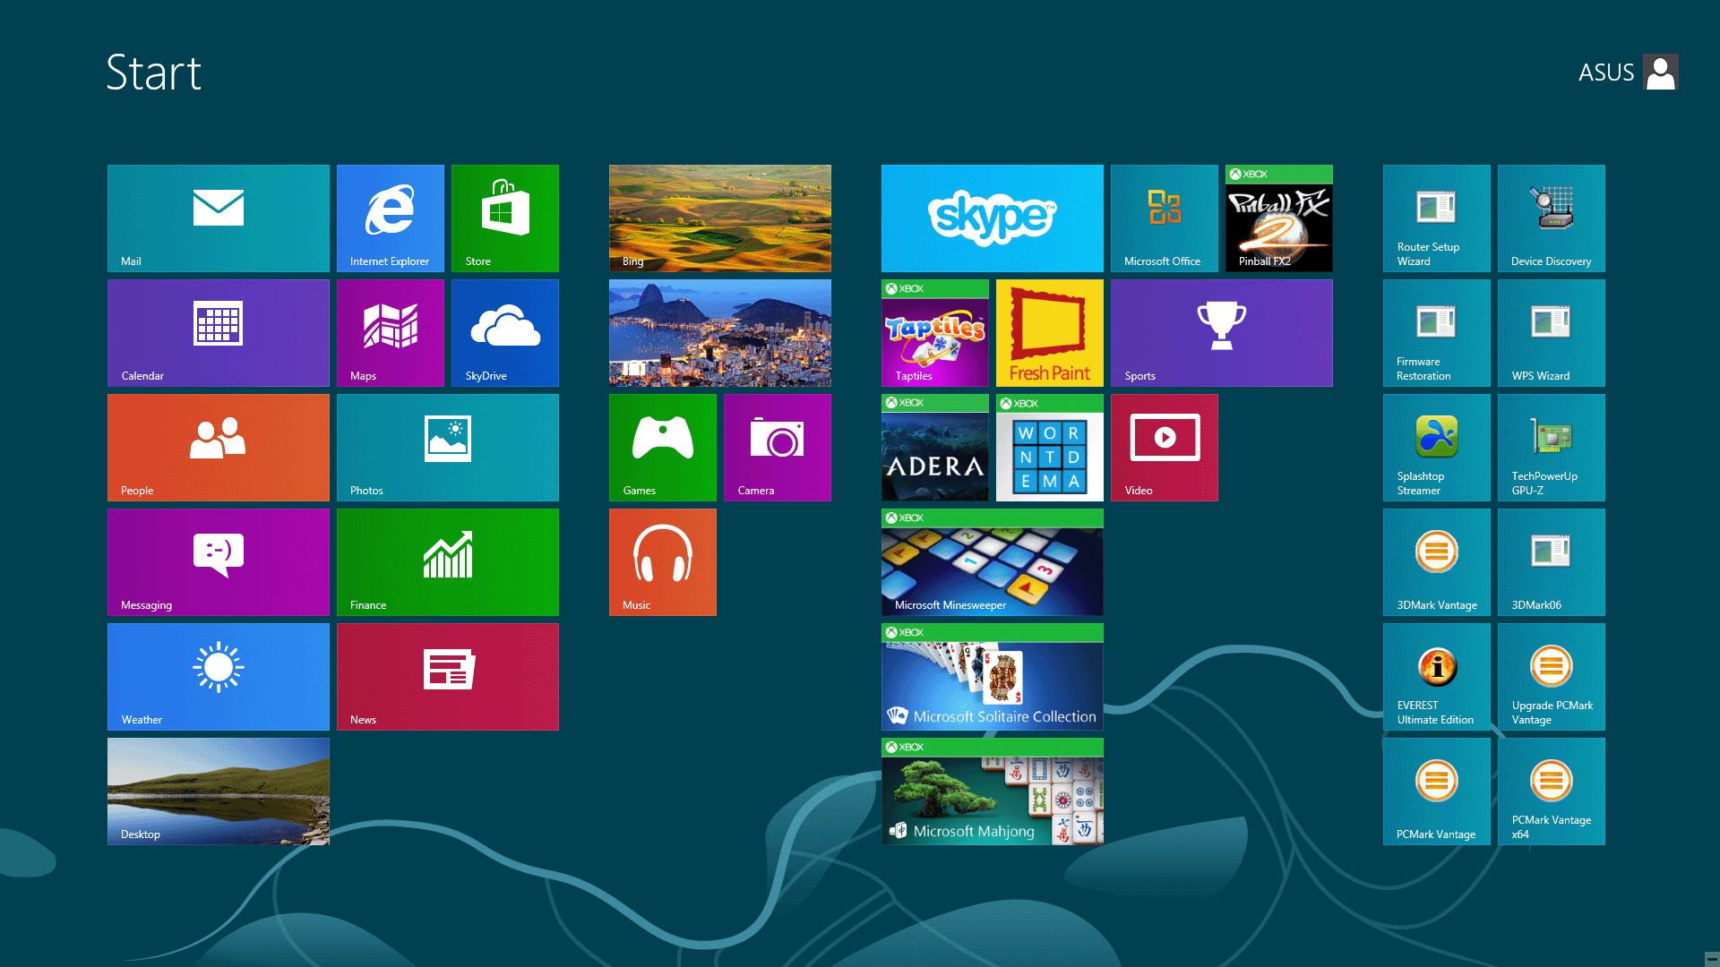
Task: Open the Music tile
Action: click(663, 562)
